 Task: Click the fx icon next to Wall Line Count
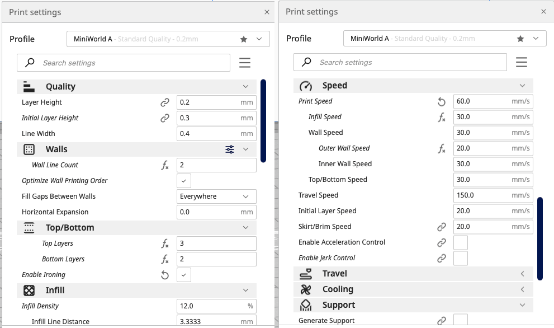click(x=165, y=165)
